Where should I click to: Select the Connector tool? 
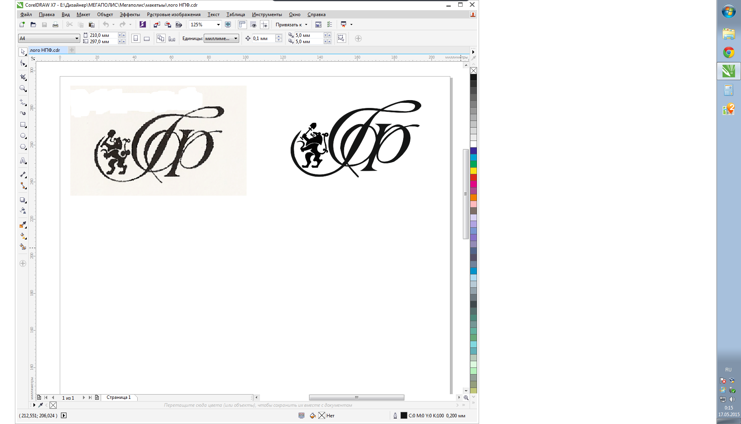23,186
